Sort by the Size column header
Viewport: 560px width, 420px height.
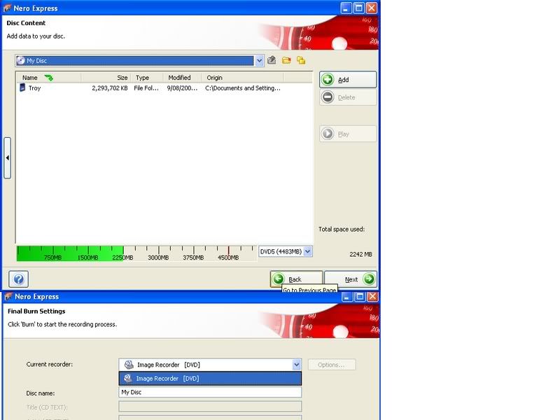click(106, 78)
